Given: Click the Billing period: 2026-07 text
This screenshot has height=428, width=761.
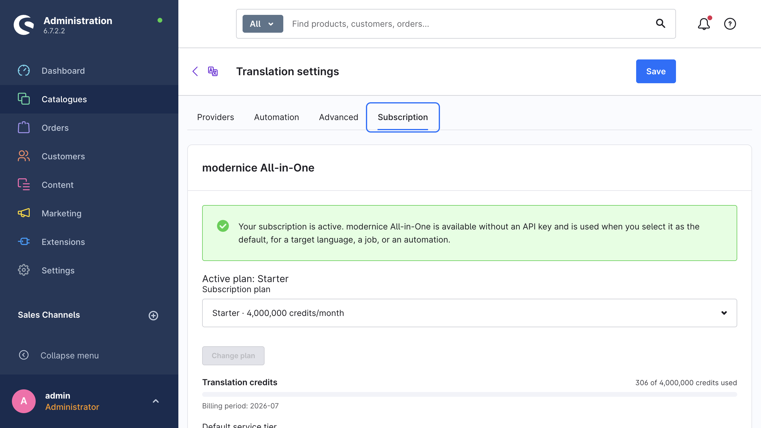Looking at the screenshot, I should click(240, 406).
